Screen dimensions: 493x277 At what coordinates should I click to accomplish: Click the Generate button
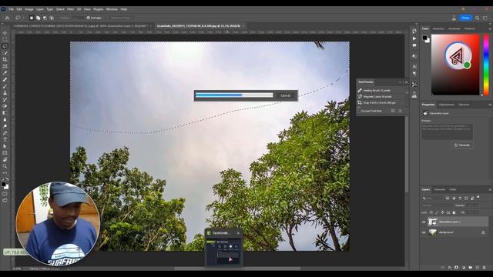[462, 145]
